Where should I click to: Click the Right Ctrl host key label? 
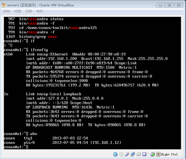tap(169, 154)
